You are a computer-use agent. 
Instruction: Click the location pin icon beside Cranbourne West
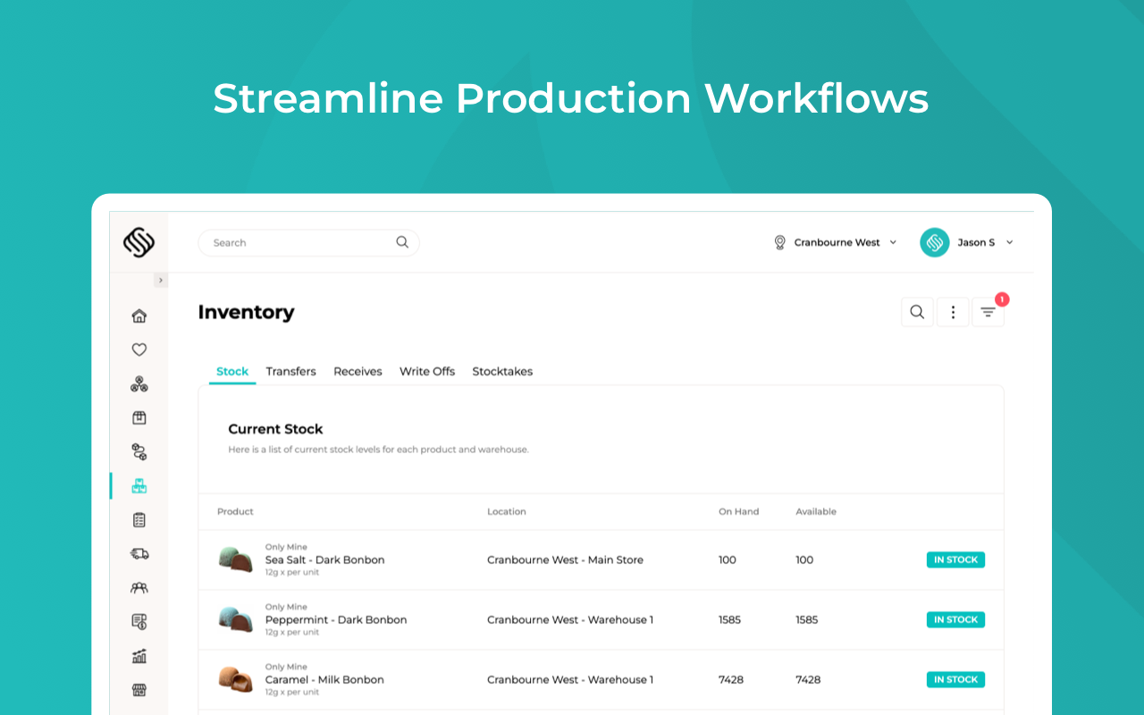click(x=779, y=242)
